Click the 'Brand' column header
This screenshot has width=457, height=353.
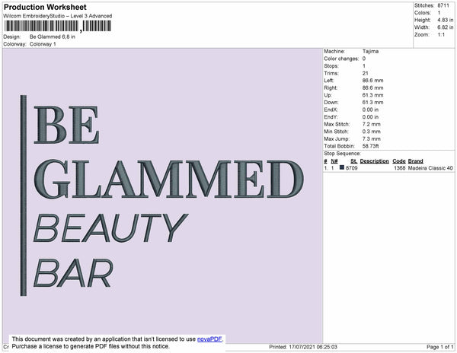(415, 161)
